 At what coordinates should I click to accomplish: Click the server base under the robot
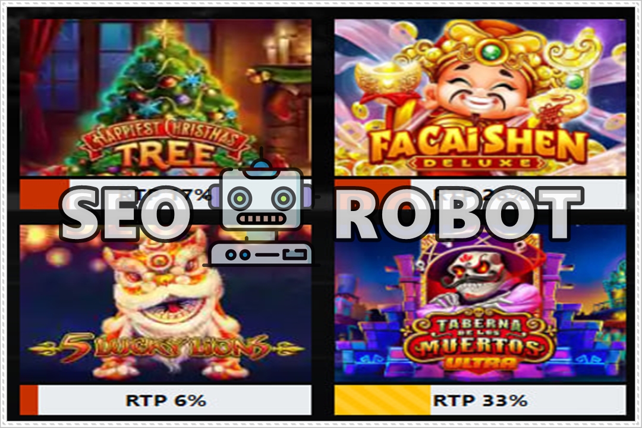[x=261, y=254]
